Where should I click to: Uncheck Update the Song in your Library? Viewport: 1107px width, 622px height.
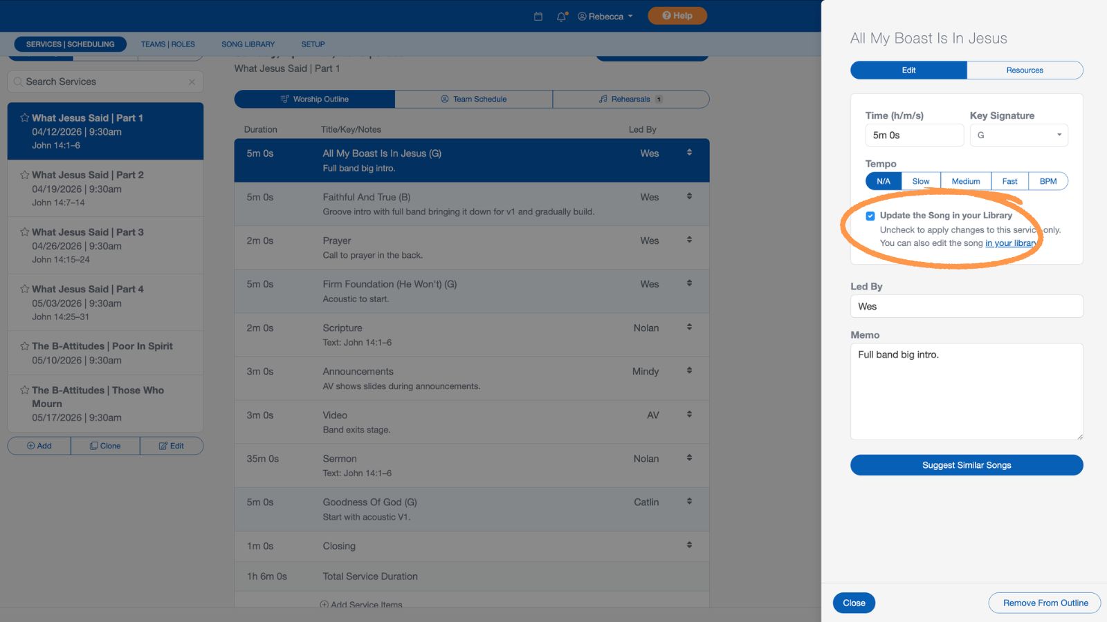[870, 216]
